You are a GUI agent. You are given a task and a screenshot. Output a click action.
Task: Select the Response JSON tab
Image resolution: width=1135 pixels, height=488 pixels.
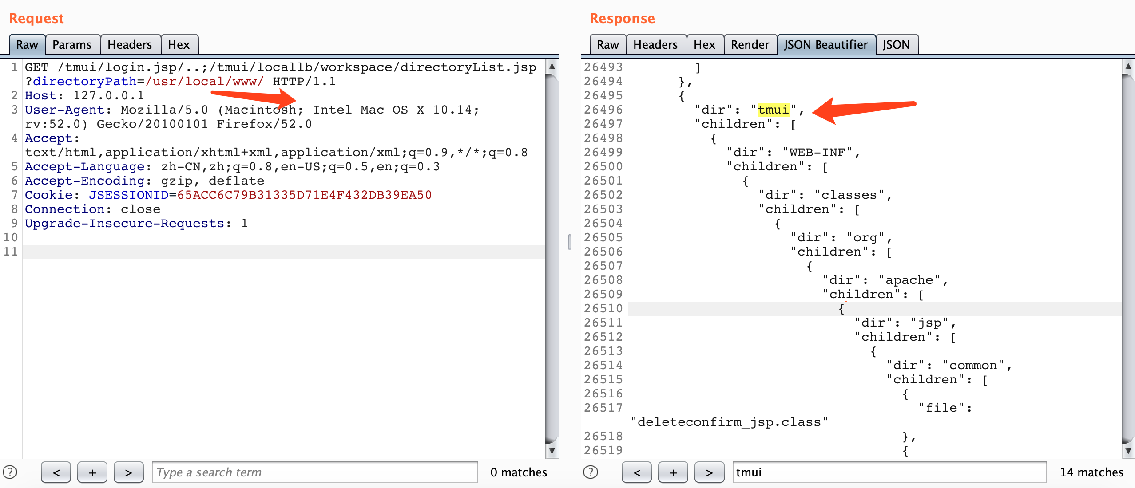point(896,45)
